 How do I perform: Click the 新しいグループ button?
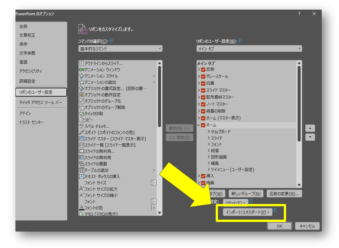tap(246, 194)
